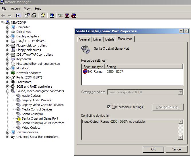Click the Forward arrow toolbar icon
Screen dimensions: 191x157
click(9, 15)
